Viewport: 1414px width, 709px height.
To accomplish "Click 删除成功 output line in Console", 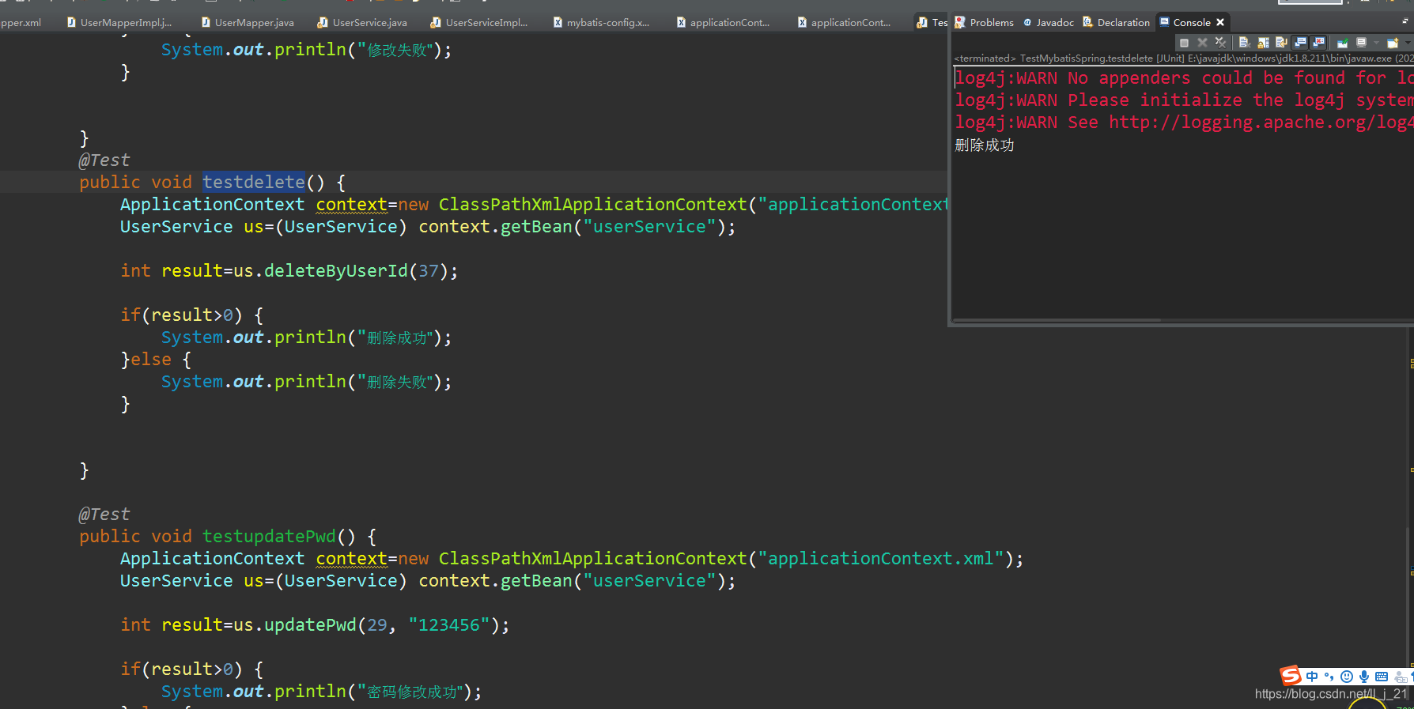I will coord(985,145).
